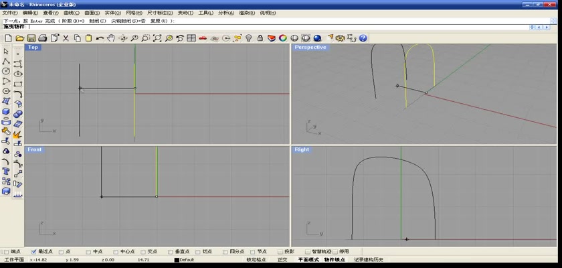Toggle 记录建构历史 in status bar
This screenshot has width=562, height=268.
coord(369,260)
